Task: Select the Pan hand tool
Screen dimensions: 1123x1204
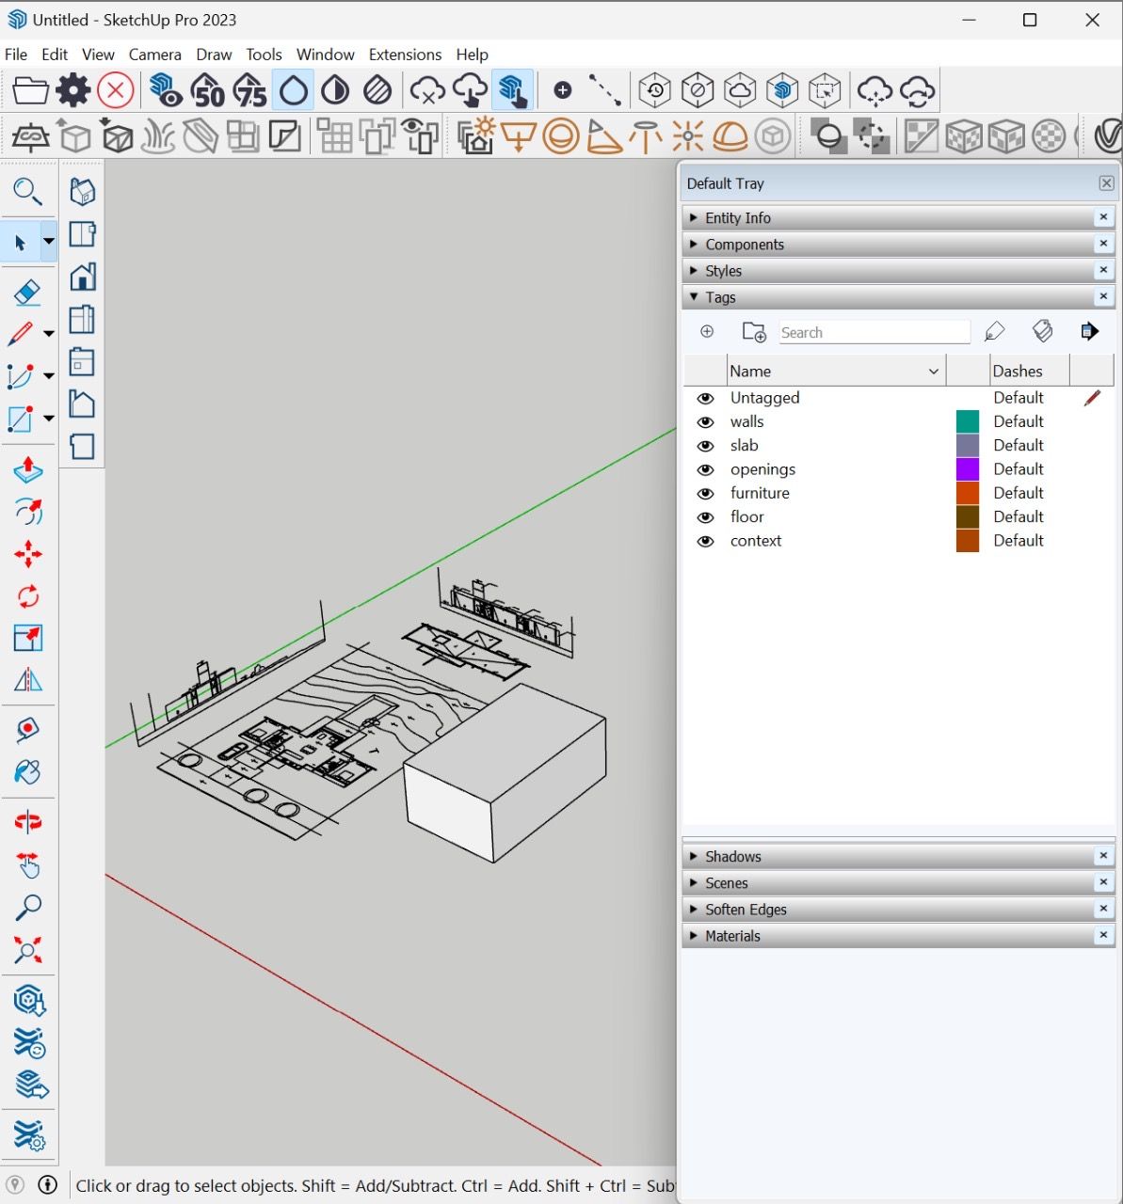Action: [28, 864]
